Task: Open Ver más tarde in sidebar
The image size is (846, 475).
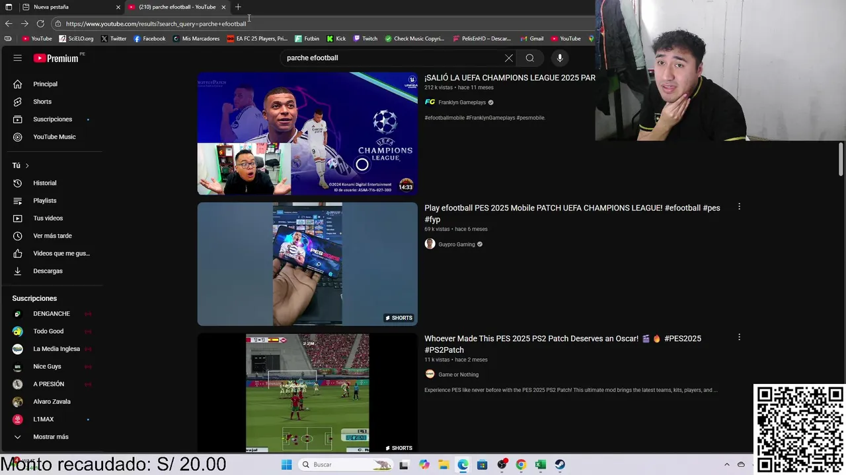Action: click(x=52, y=236)
